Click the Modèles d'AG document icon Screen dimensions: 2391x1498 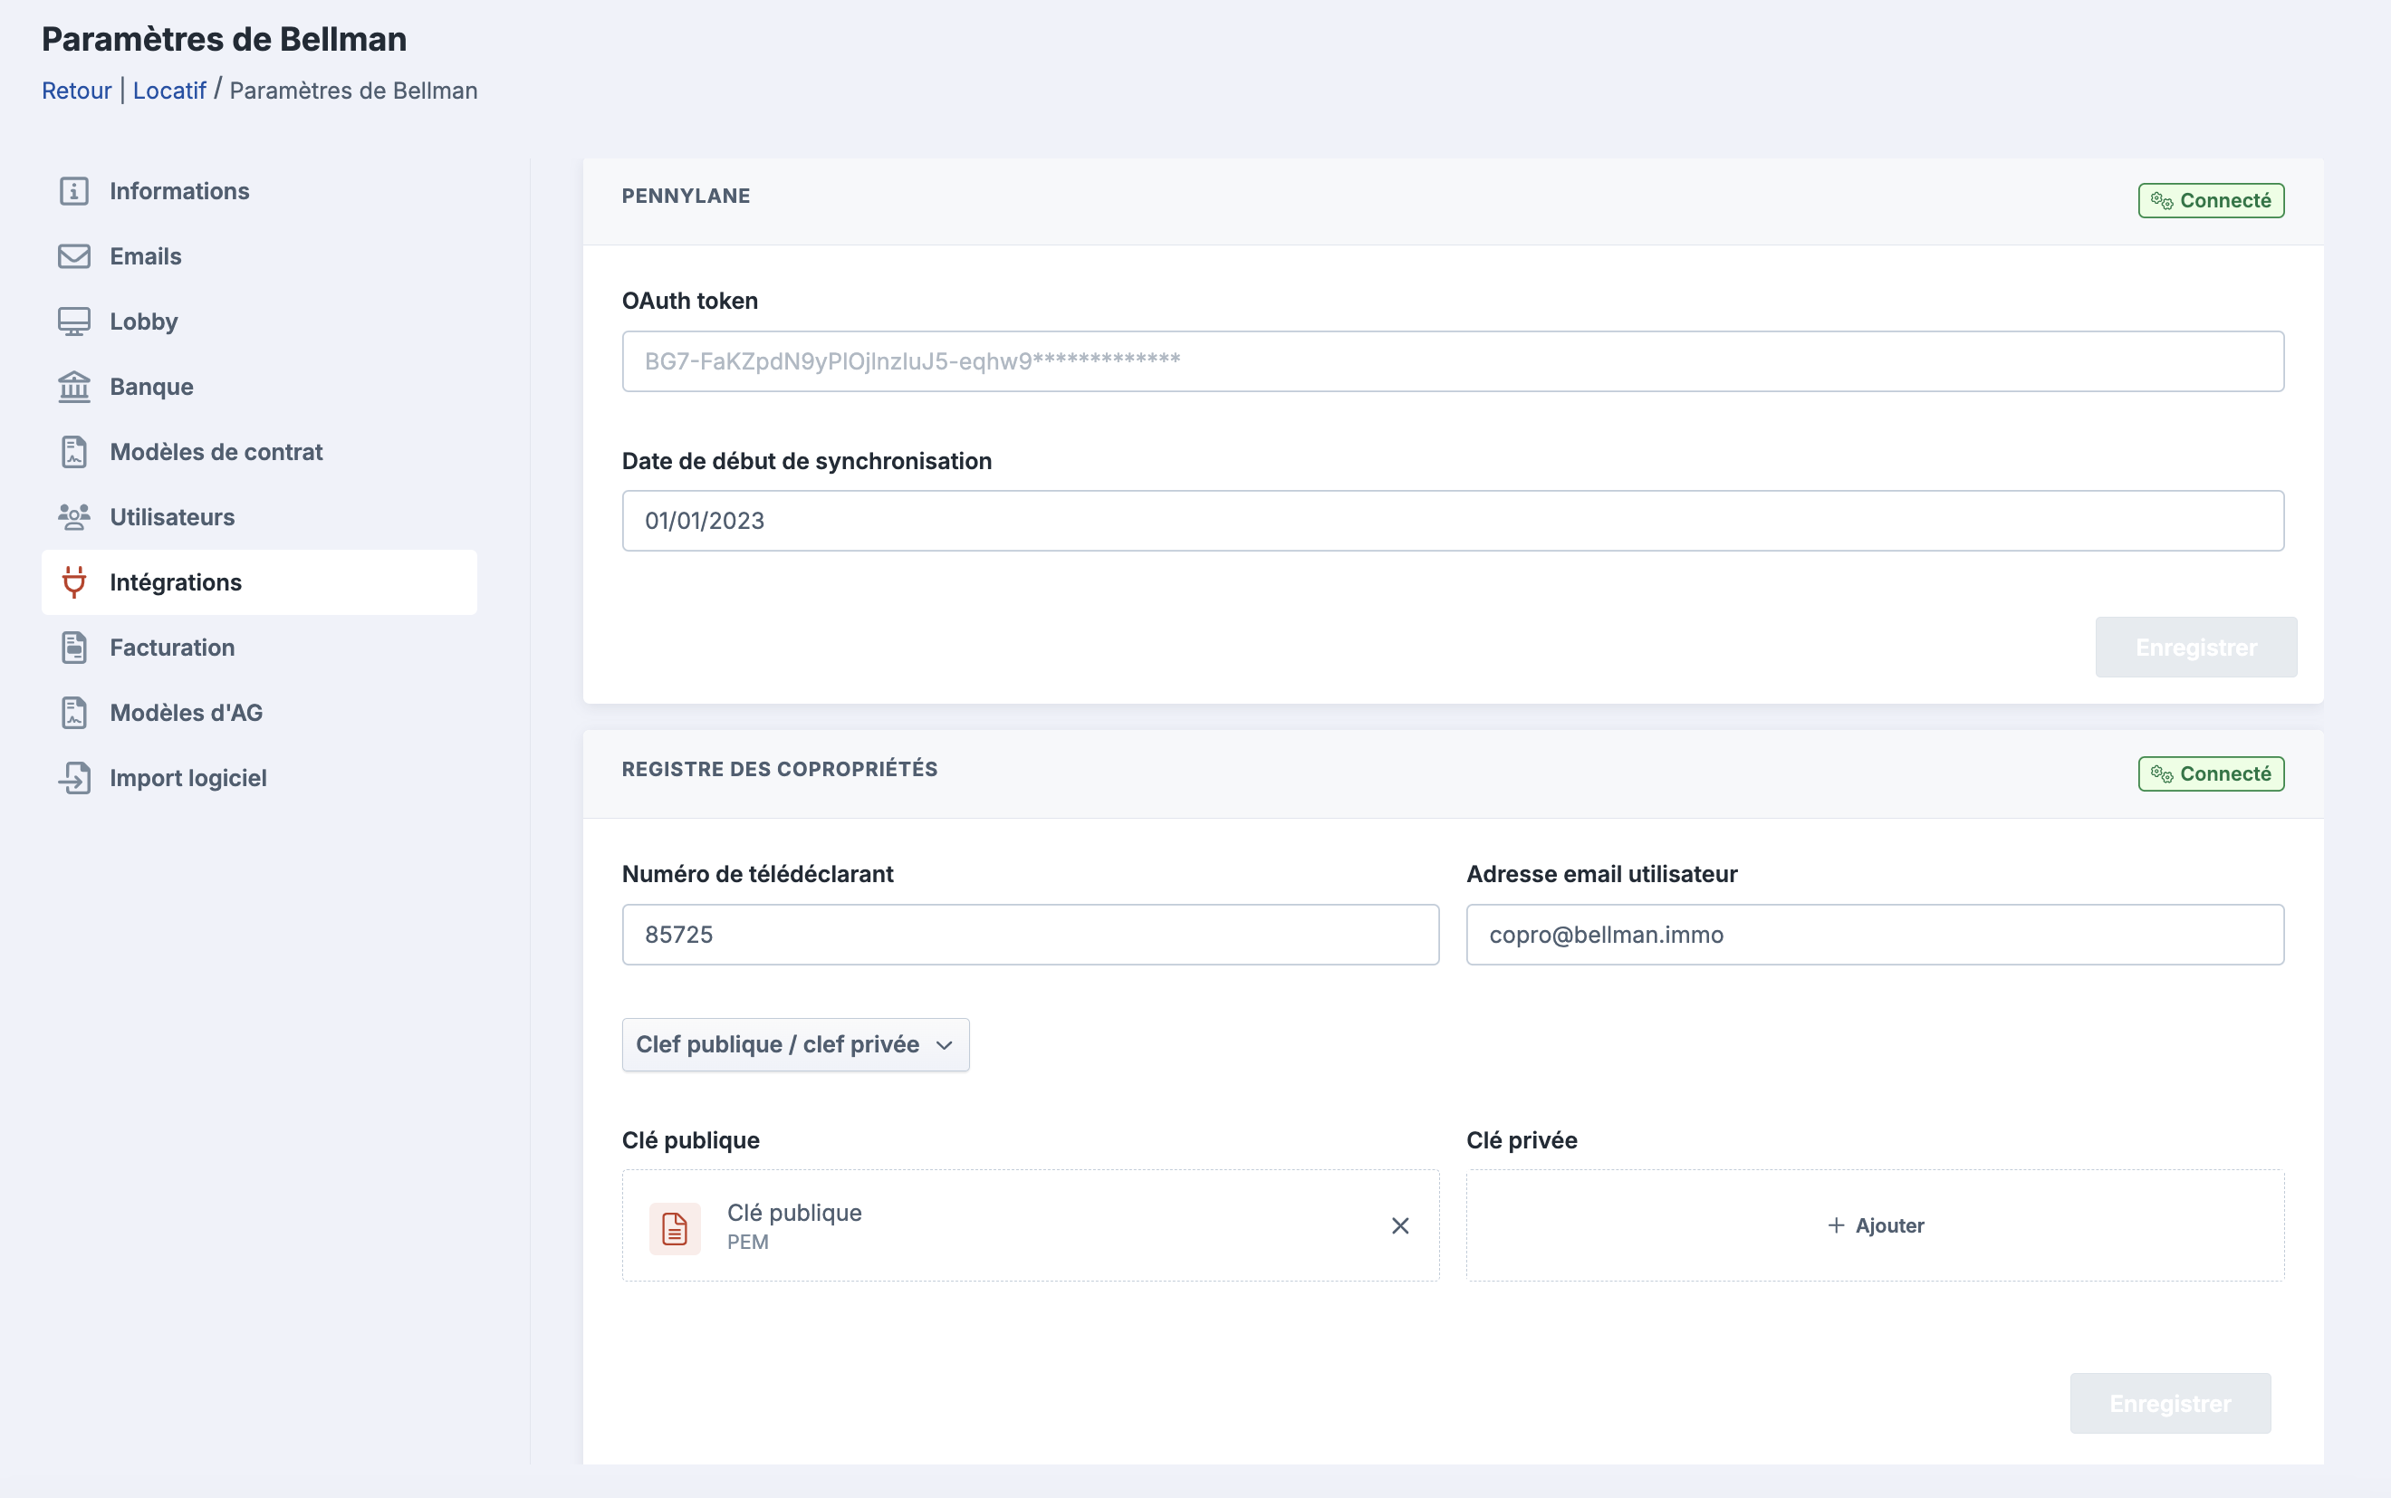click(x=74, y=714)
